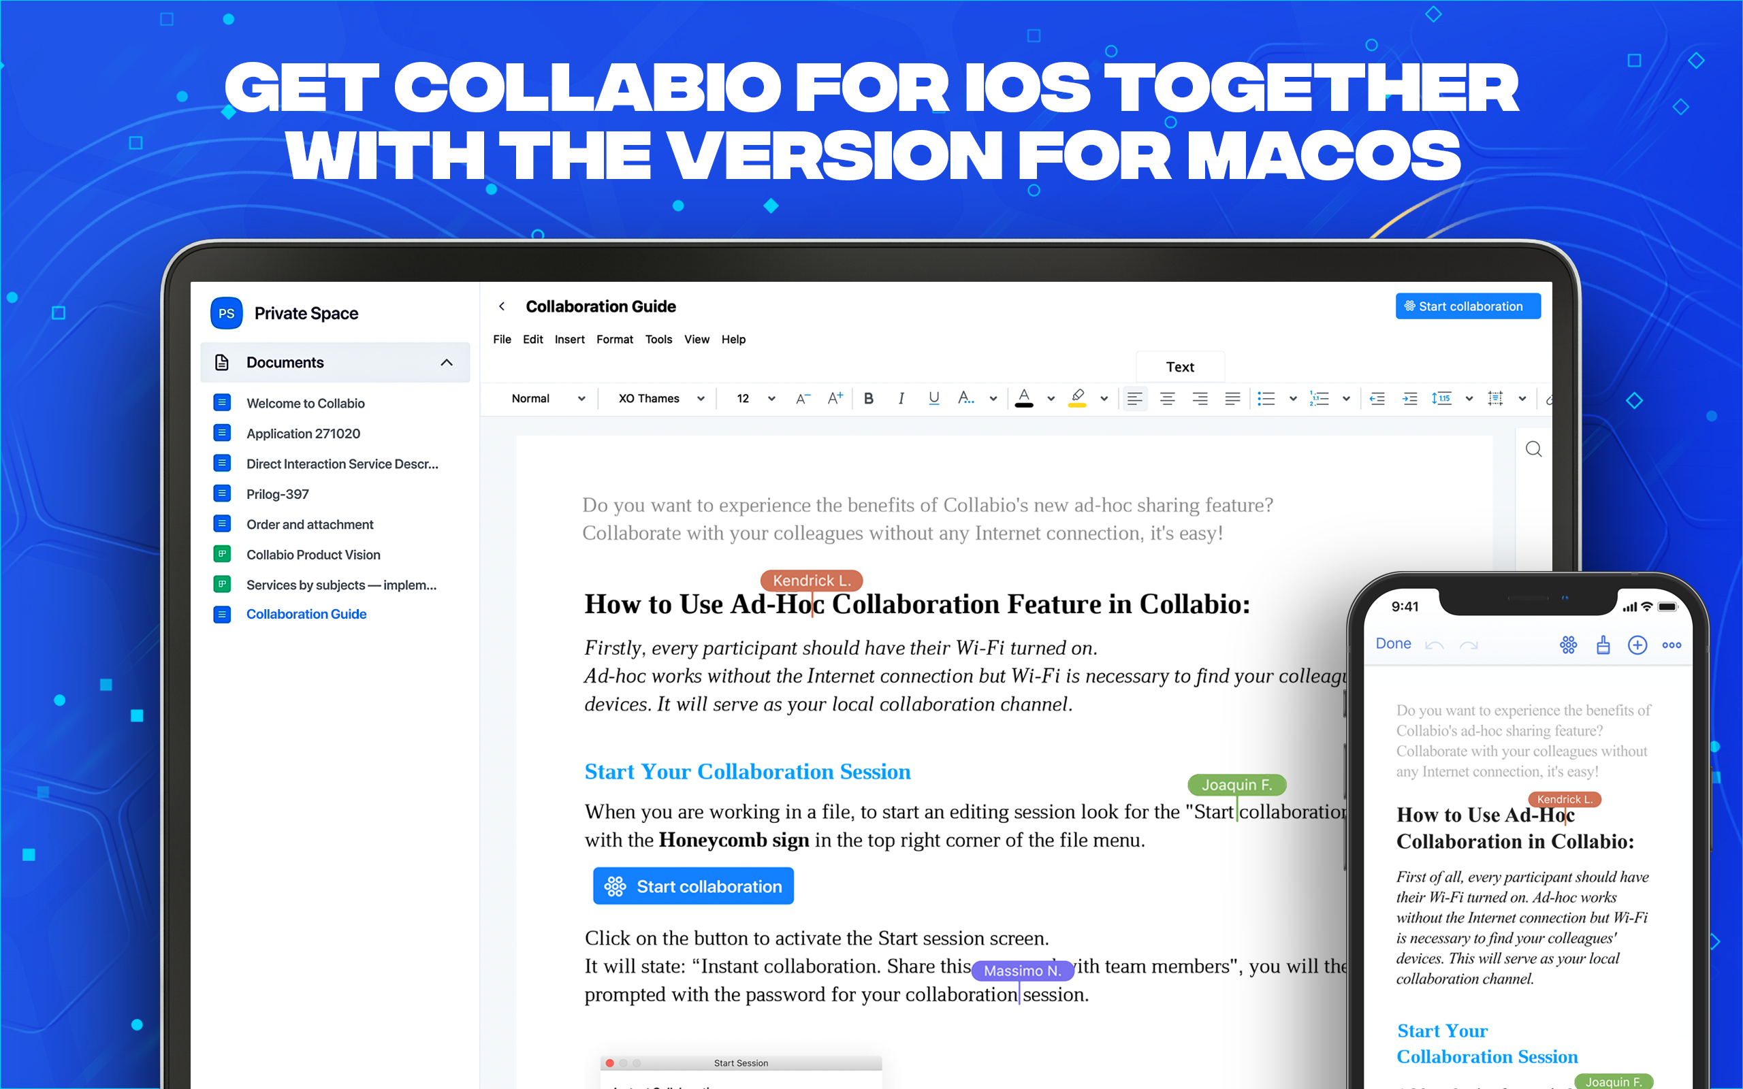1743x1089 pixels.
Task: Click the Start Your Collaboration Session heading
Action: click(748, 771)
